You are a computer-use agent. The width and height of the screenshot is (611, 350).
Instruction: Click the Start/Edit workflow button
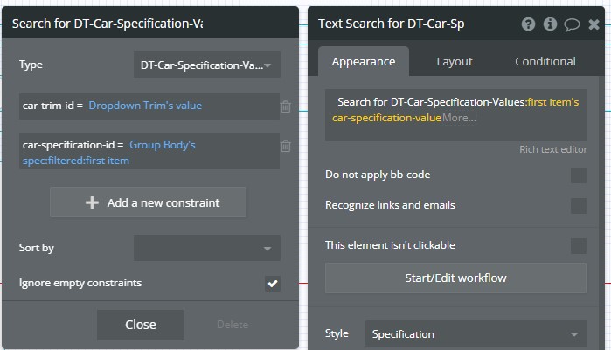(455, 278)
